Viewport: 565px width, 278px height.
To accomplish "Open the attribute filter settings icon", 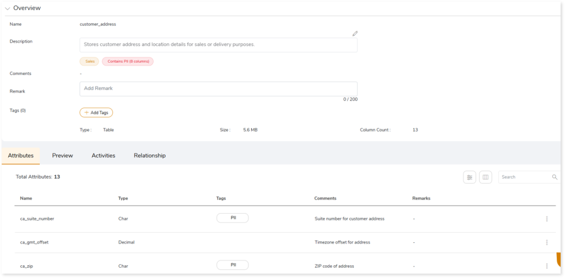I will (x=470, y=177).
